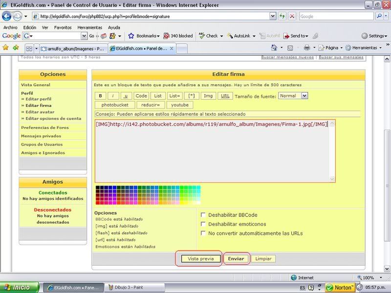Screen dimensions: 391x293
Task: Pick the black swatch in color palette
Action: click(x=98, y=188)
